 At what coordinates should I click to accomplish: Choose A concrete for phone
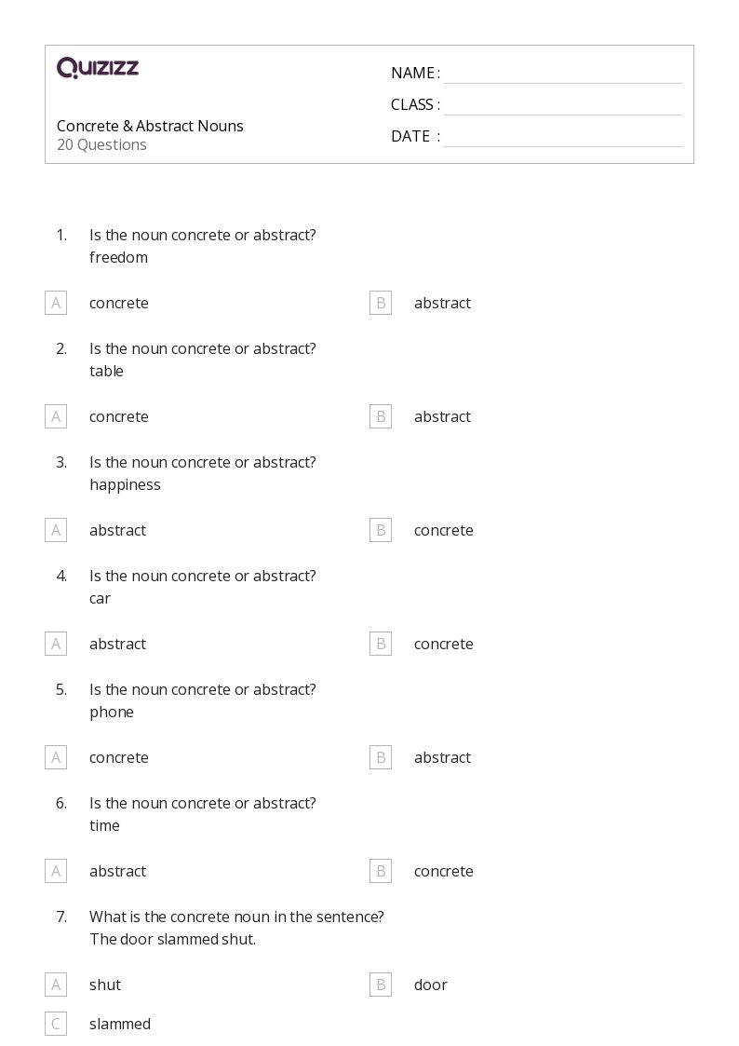56,757
